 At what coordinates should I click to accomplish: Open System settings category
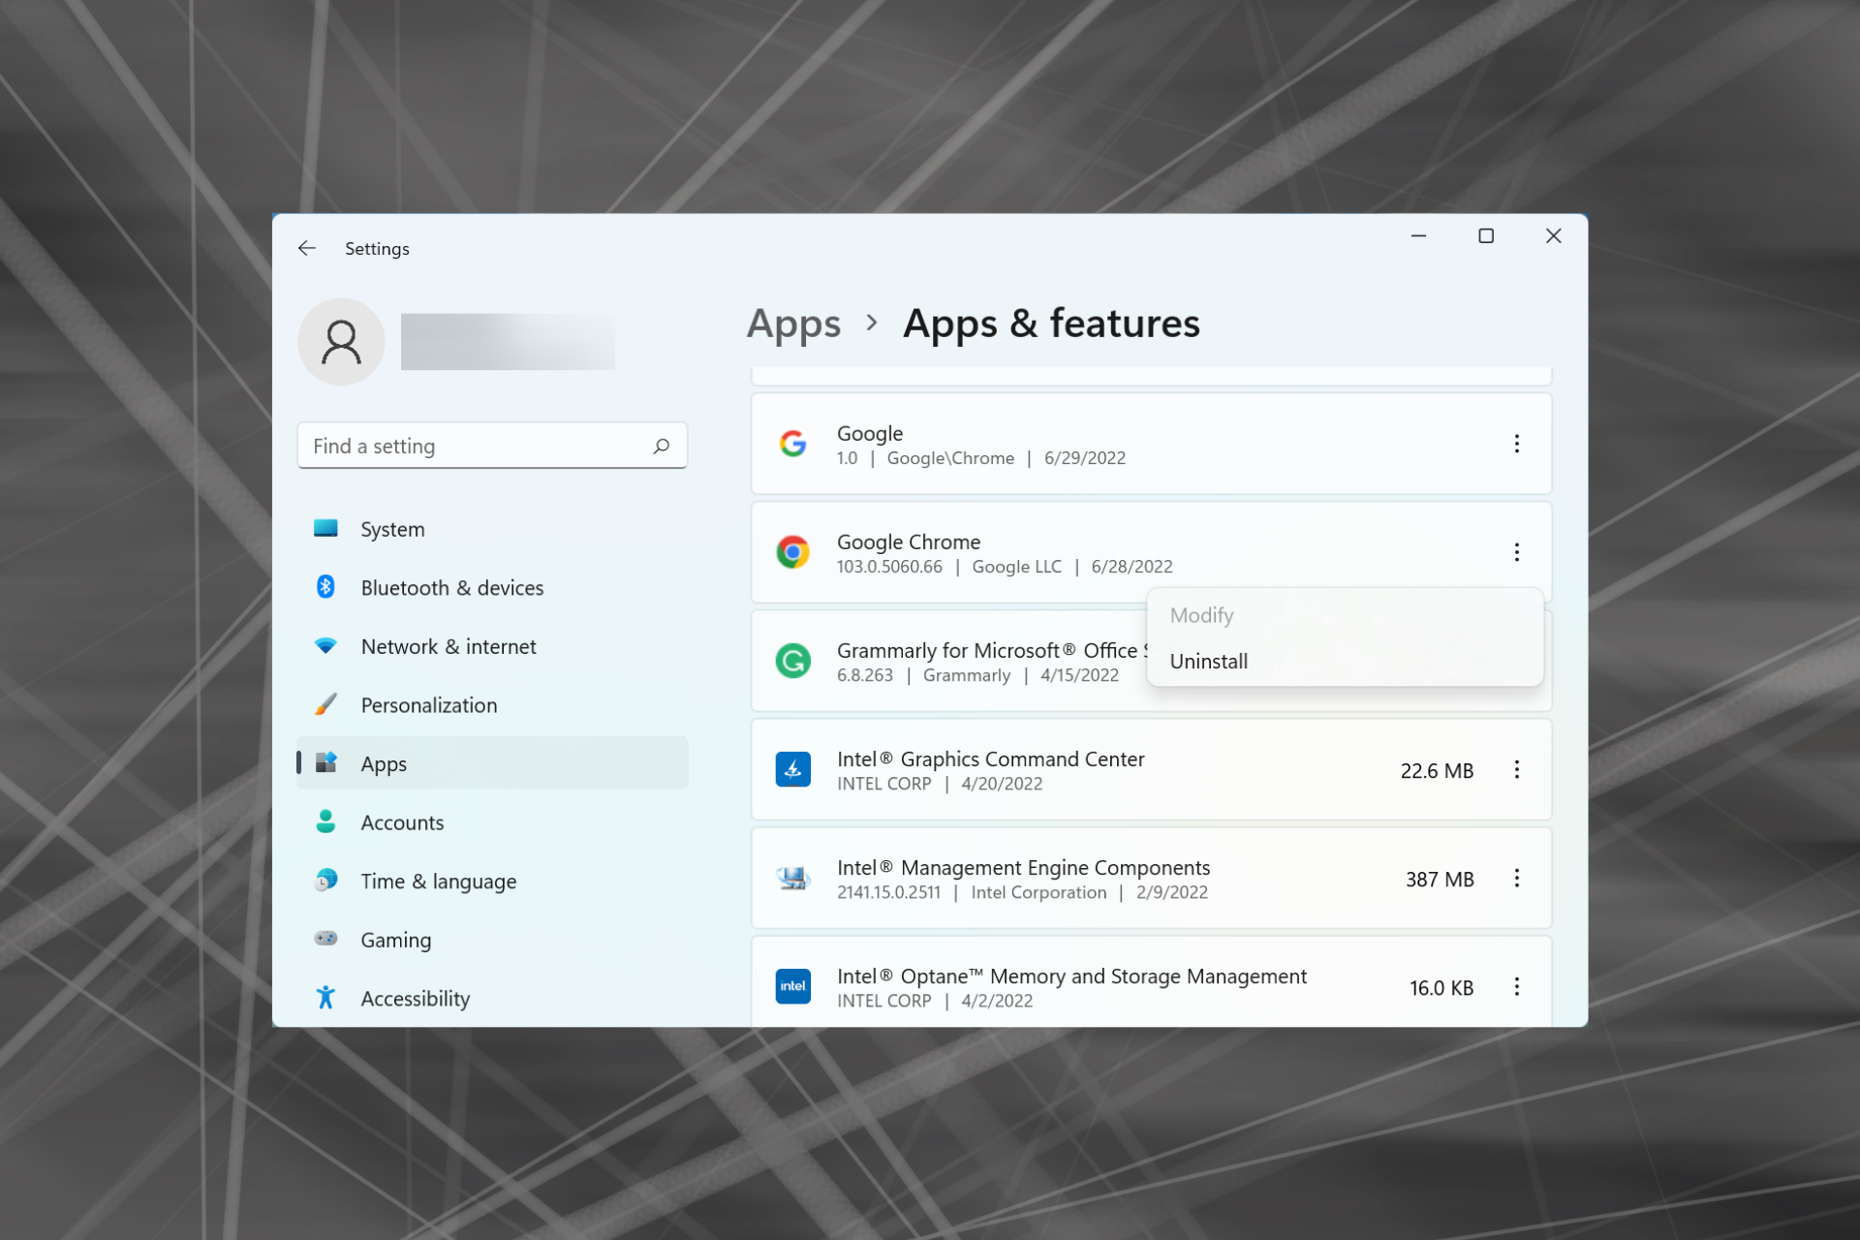(492, 529)
